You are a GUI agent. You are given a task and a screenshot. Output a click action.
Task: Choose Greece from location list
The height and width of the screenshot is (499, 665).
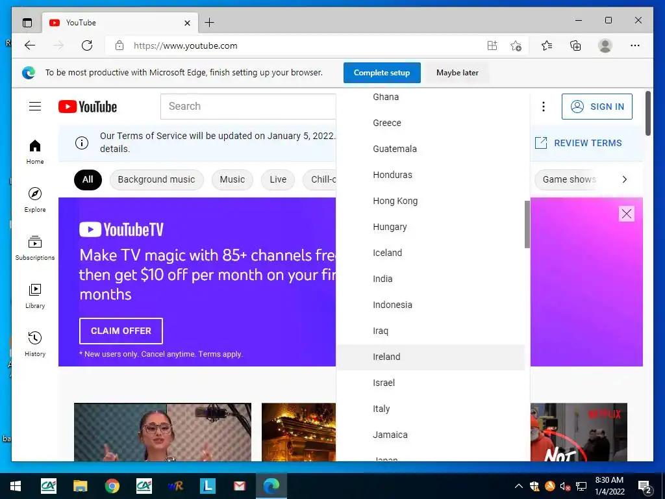click(431, 123)
